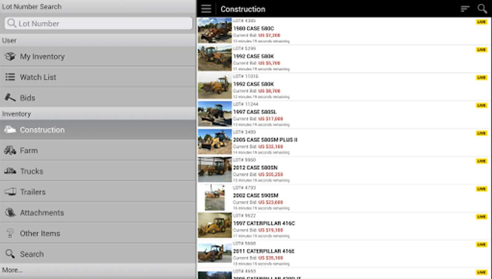492x279 pixels.
Task: Click LIVE badge on lot 5299 row
Action: tap(481, 50)
